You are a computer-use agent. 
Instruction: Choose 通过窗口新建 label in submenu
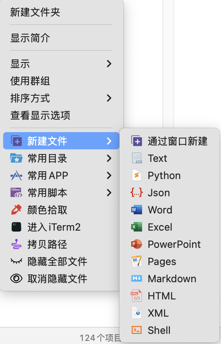177,141
